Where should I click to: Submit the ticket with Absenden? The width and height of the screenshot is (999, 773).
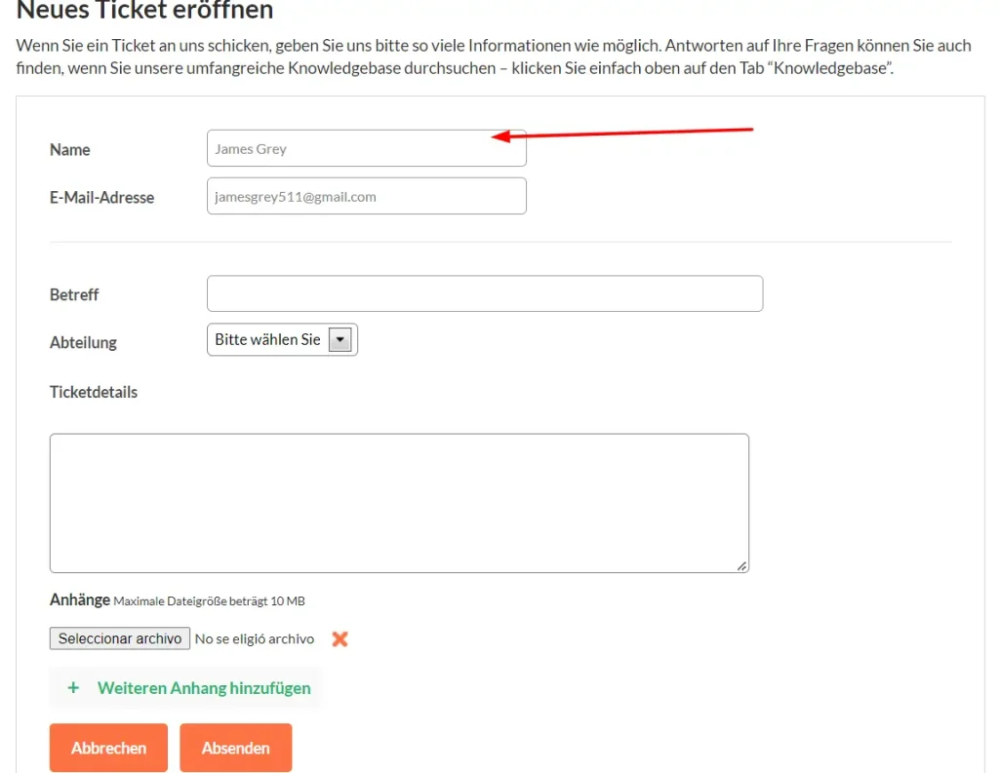(235, 748)
